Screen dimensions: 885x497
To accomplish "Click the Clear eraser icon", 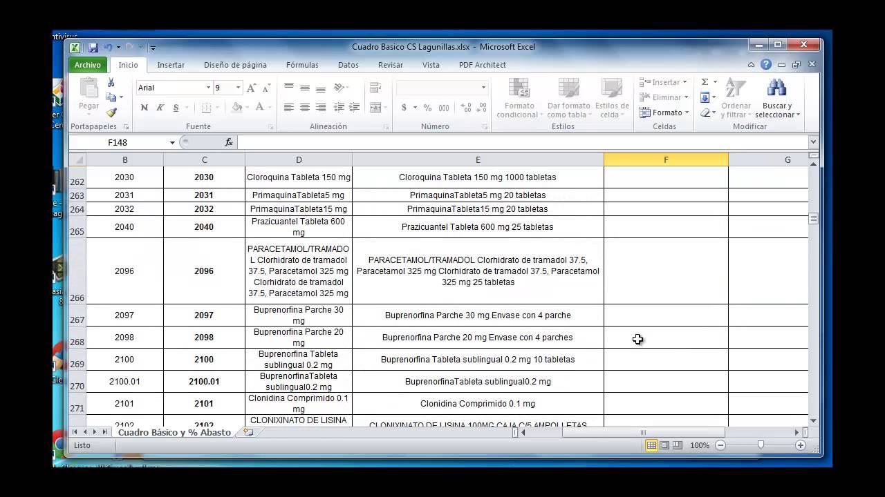I will coord(705,113).
